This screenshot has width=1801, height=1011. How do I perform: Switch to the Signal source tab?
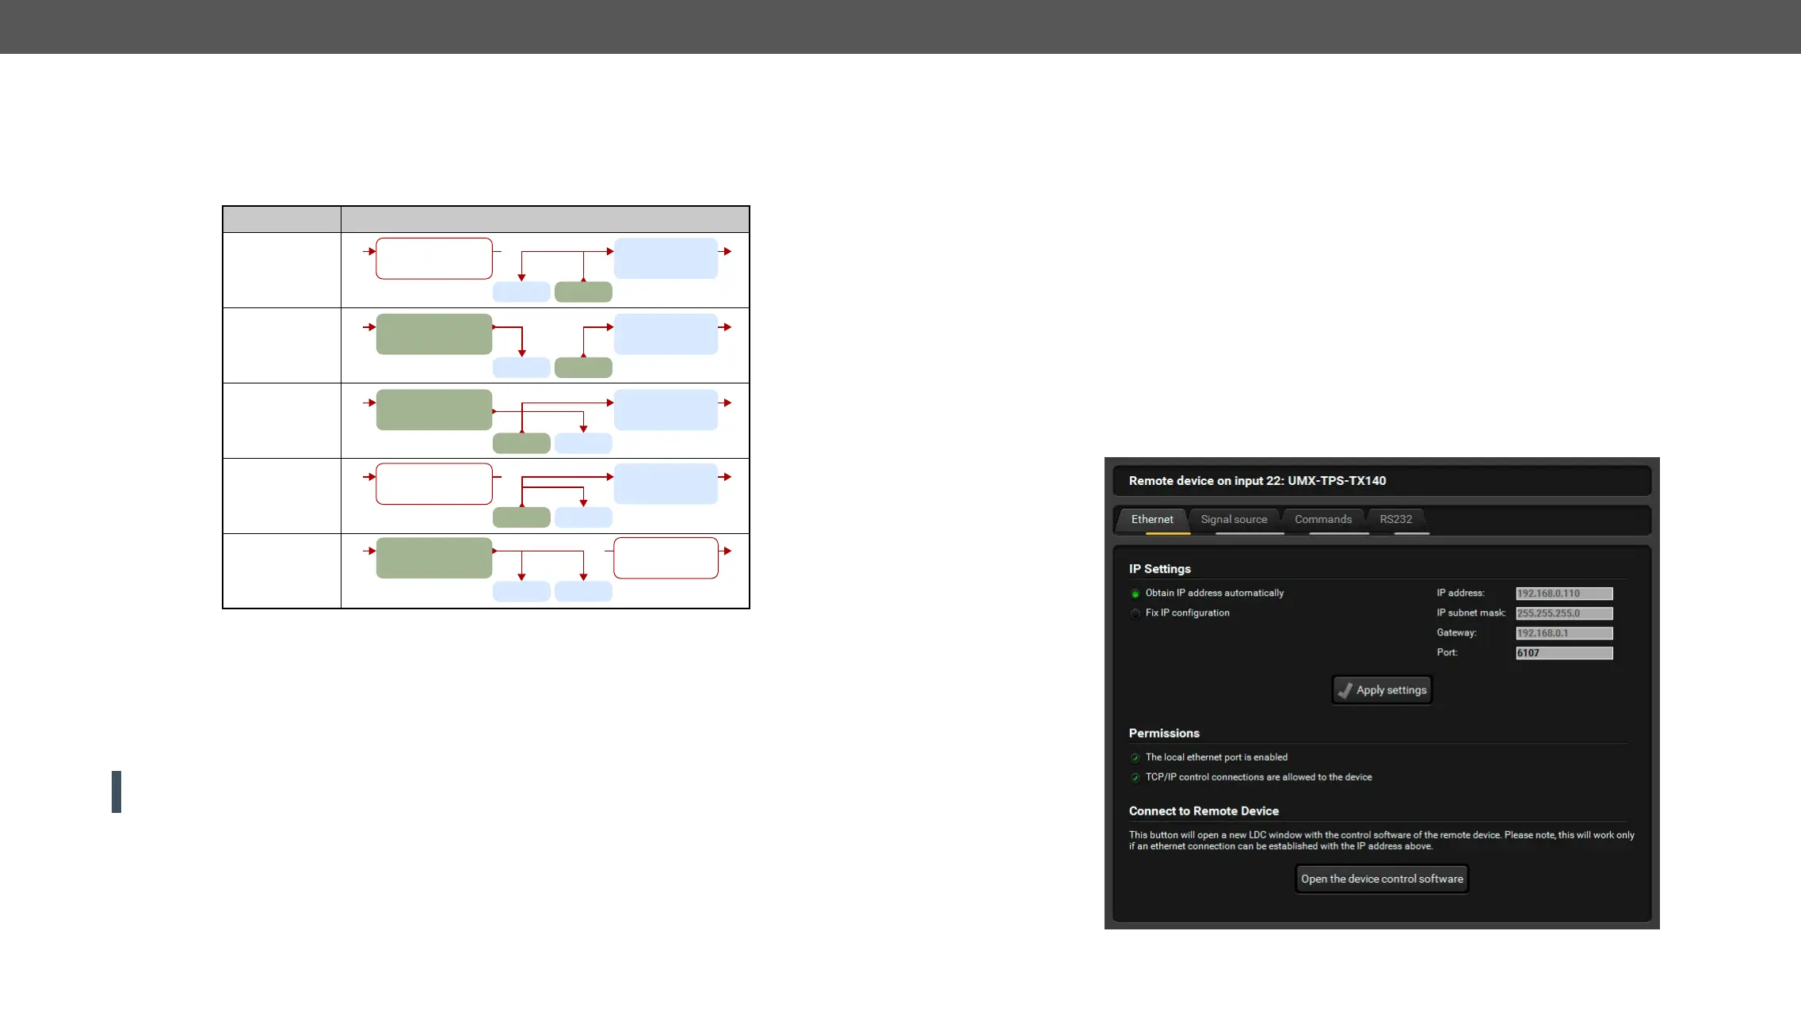1234,520
